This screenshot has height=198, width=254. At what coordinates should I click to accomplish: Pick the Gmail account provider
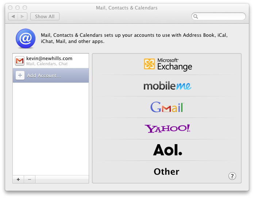point(167,107)
